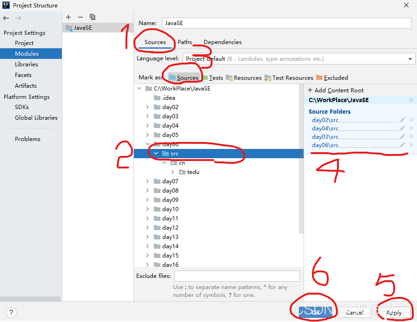Select the day14 folder
Screen dimensions: 417x322
(166, 246)
